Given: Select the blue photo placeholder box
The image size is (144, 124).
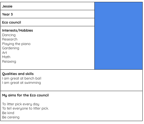Looking at the screenshot, I should pos(119,36).
